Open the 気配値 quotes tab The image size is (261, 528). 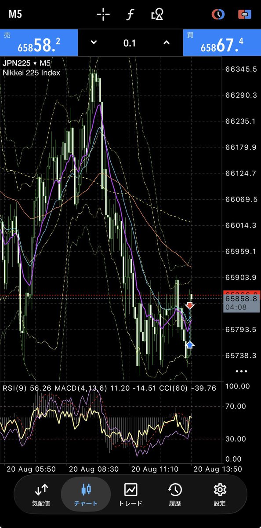click(42, 494)
